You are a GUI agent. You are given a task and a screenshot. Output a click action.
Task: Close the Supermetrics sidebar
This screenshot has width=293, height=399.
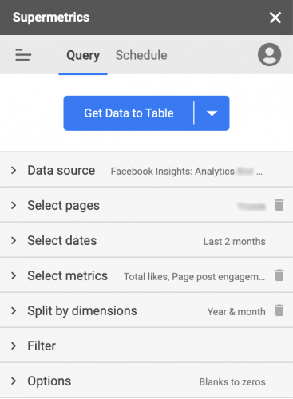275,18
